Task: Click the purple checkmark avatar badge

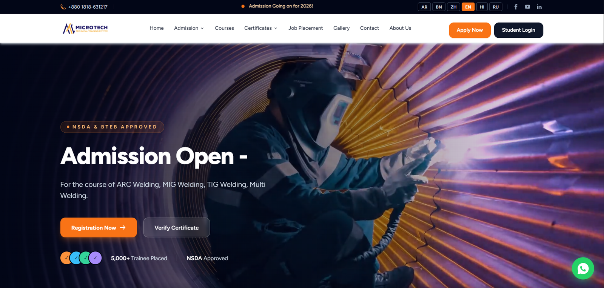Action: click(x=96, y=258)
